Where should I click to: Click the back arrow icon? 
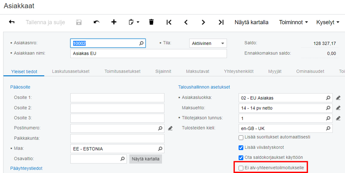pos(12,22)
